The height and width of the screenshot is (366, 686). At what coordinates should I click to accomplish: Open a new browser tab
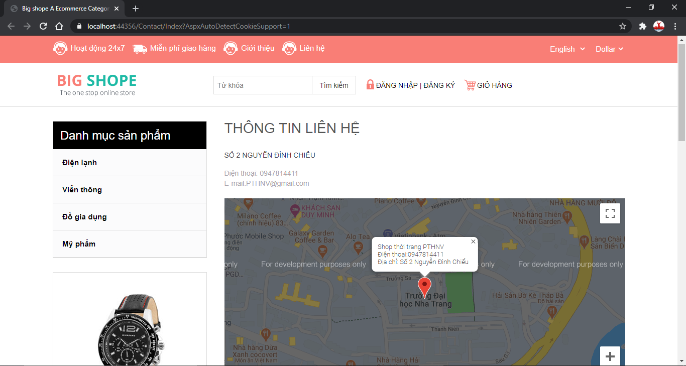point(136,9)
